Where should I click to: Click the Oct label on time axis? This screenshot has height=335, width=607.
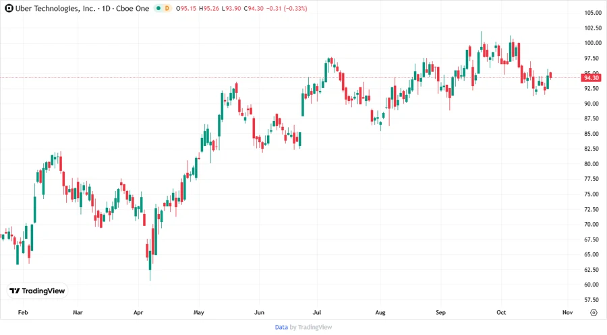tap(501, 313)
